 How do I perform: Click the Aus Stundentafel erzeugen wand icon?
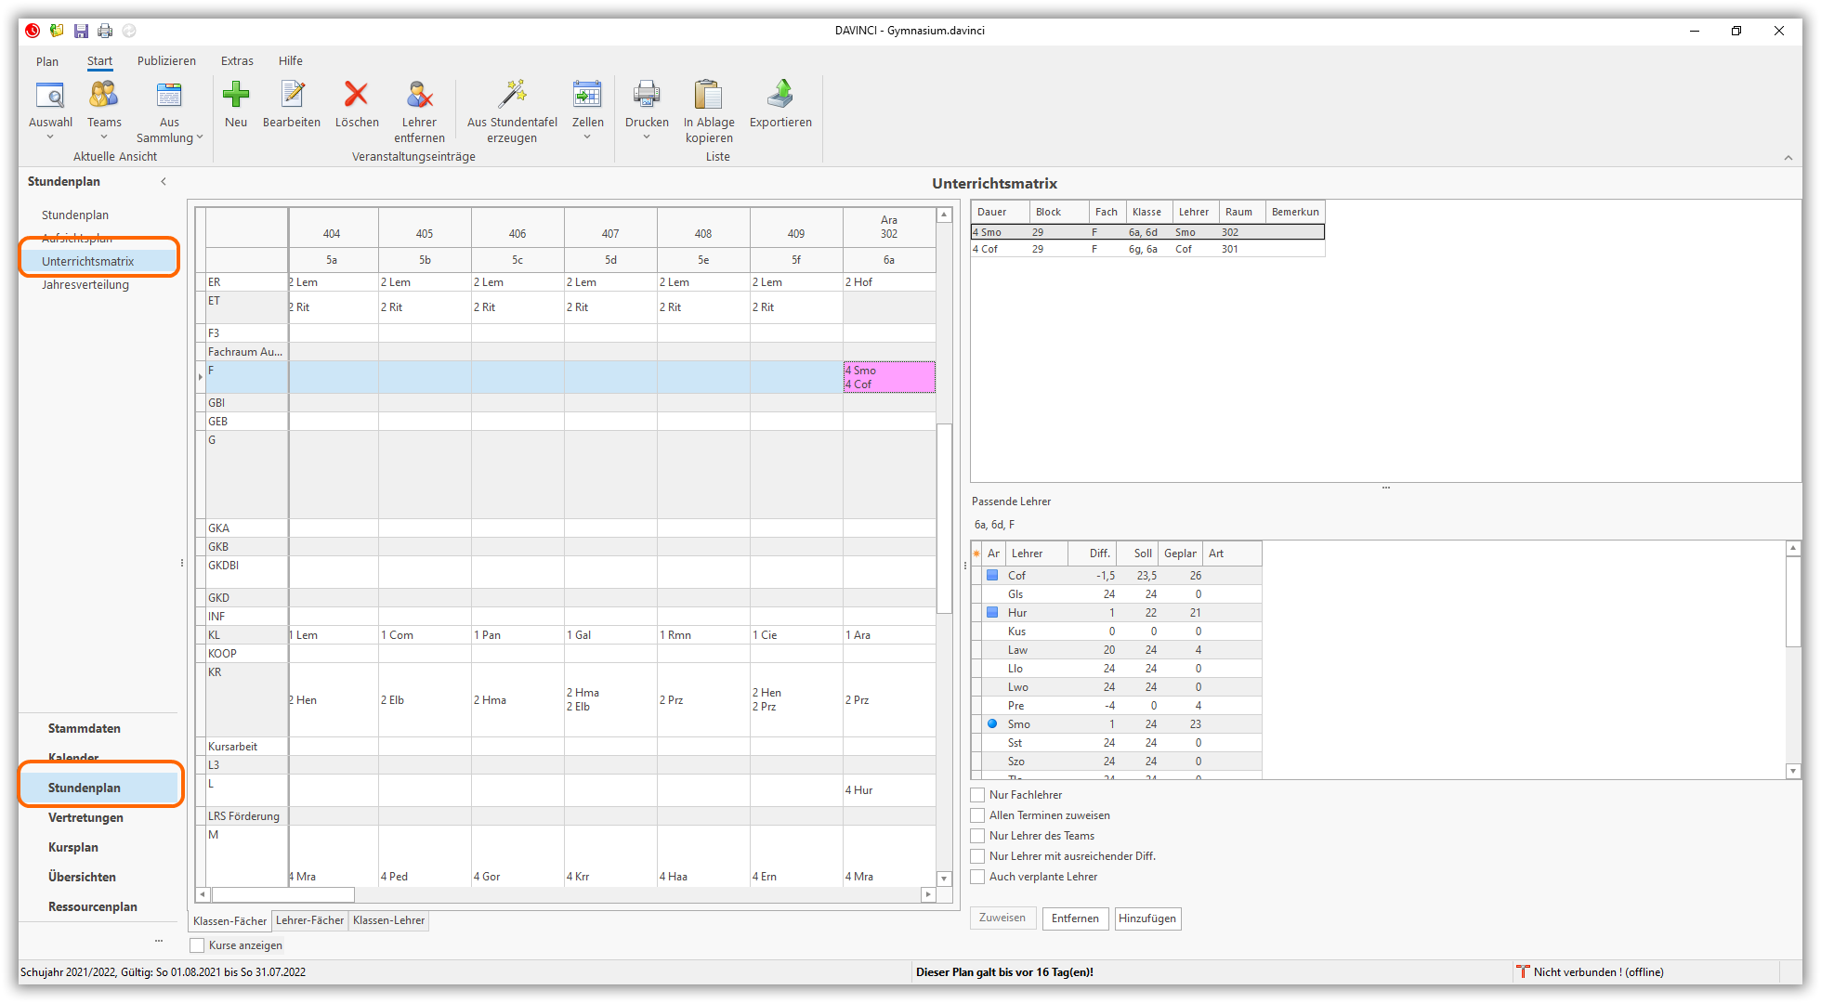pos(512,95)
